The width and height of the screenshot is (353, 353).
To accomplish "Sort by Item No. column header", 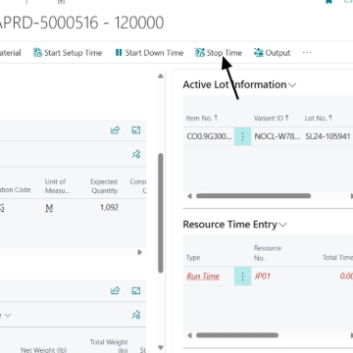I will point(202,118).
